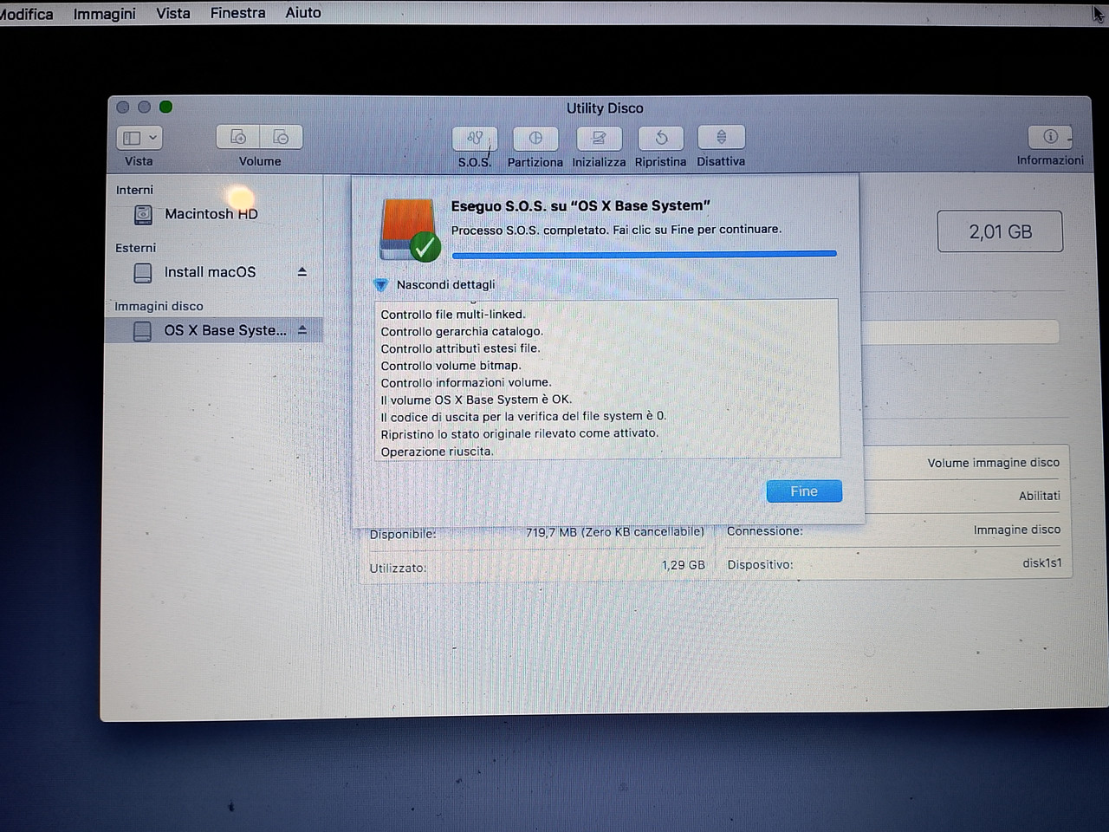The height and width of the screenshot is (832, 1109).
Task: Click the "Volume immagine disco" type value
Action: click(x=994, y=463)
